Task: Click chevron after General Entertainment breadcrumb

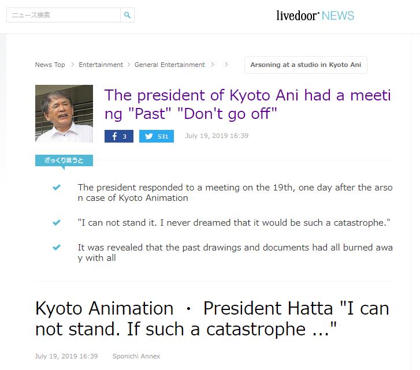Action: (213, 65)
